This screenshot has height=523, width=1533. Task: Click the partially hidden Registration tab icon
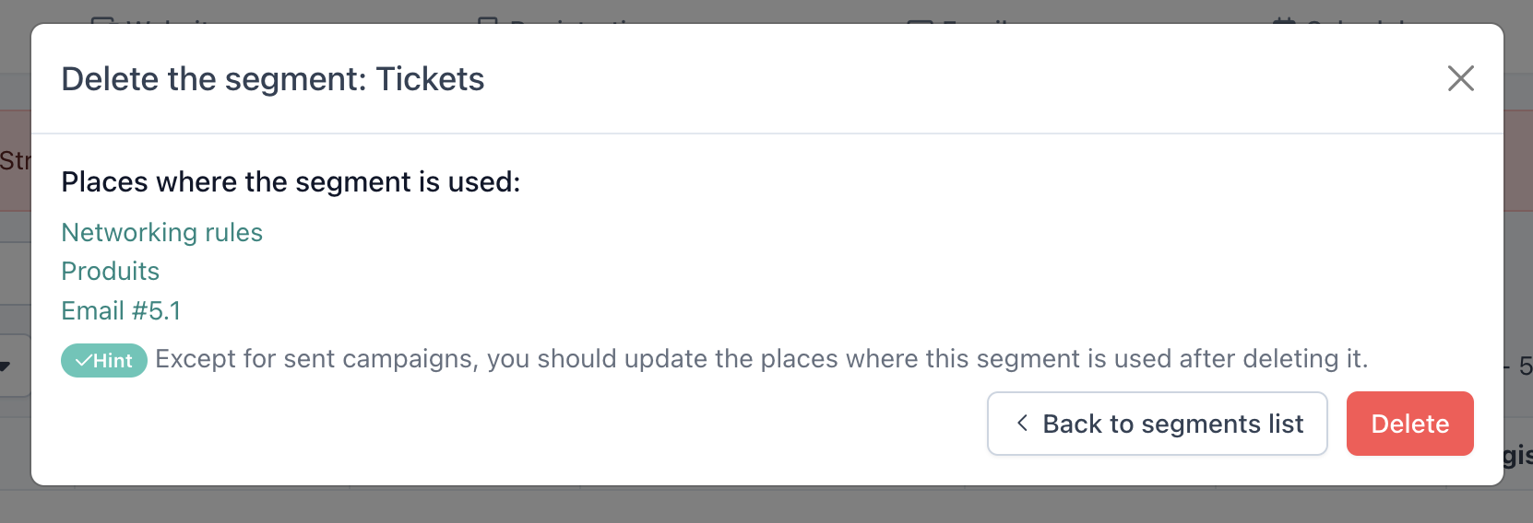[488, 19]
